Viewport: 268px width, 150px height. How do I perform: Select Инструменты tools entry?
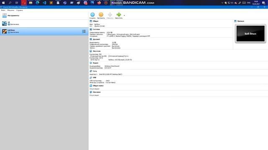coord(44,15)
